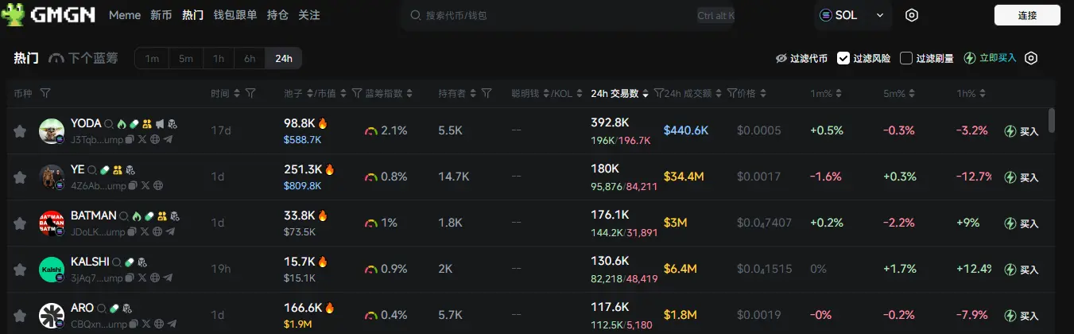The image size is (1074, 334).
Task: Favorite the ARO token with star
Action: (x=20, y=316)
